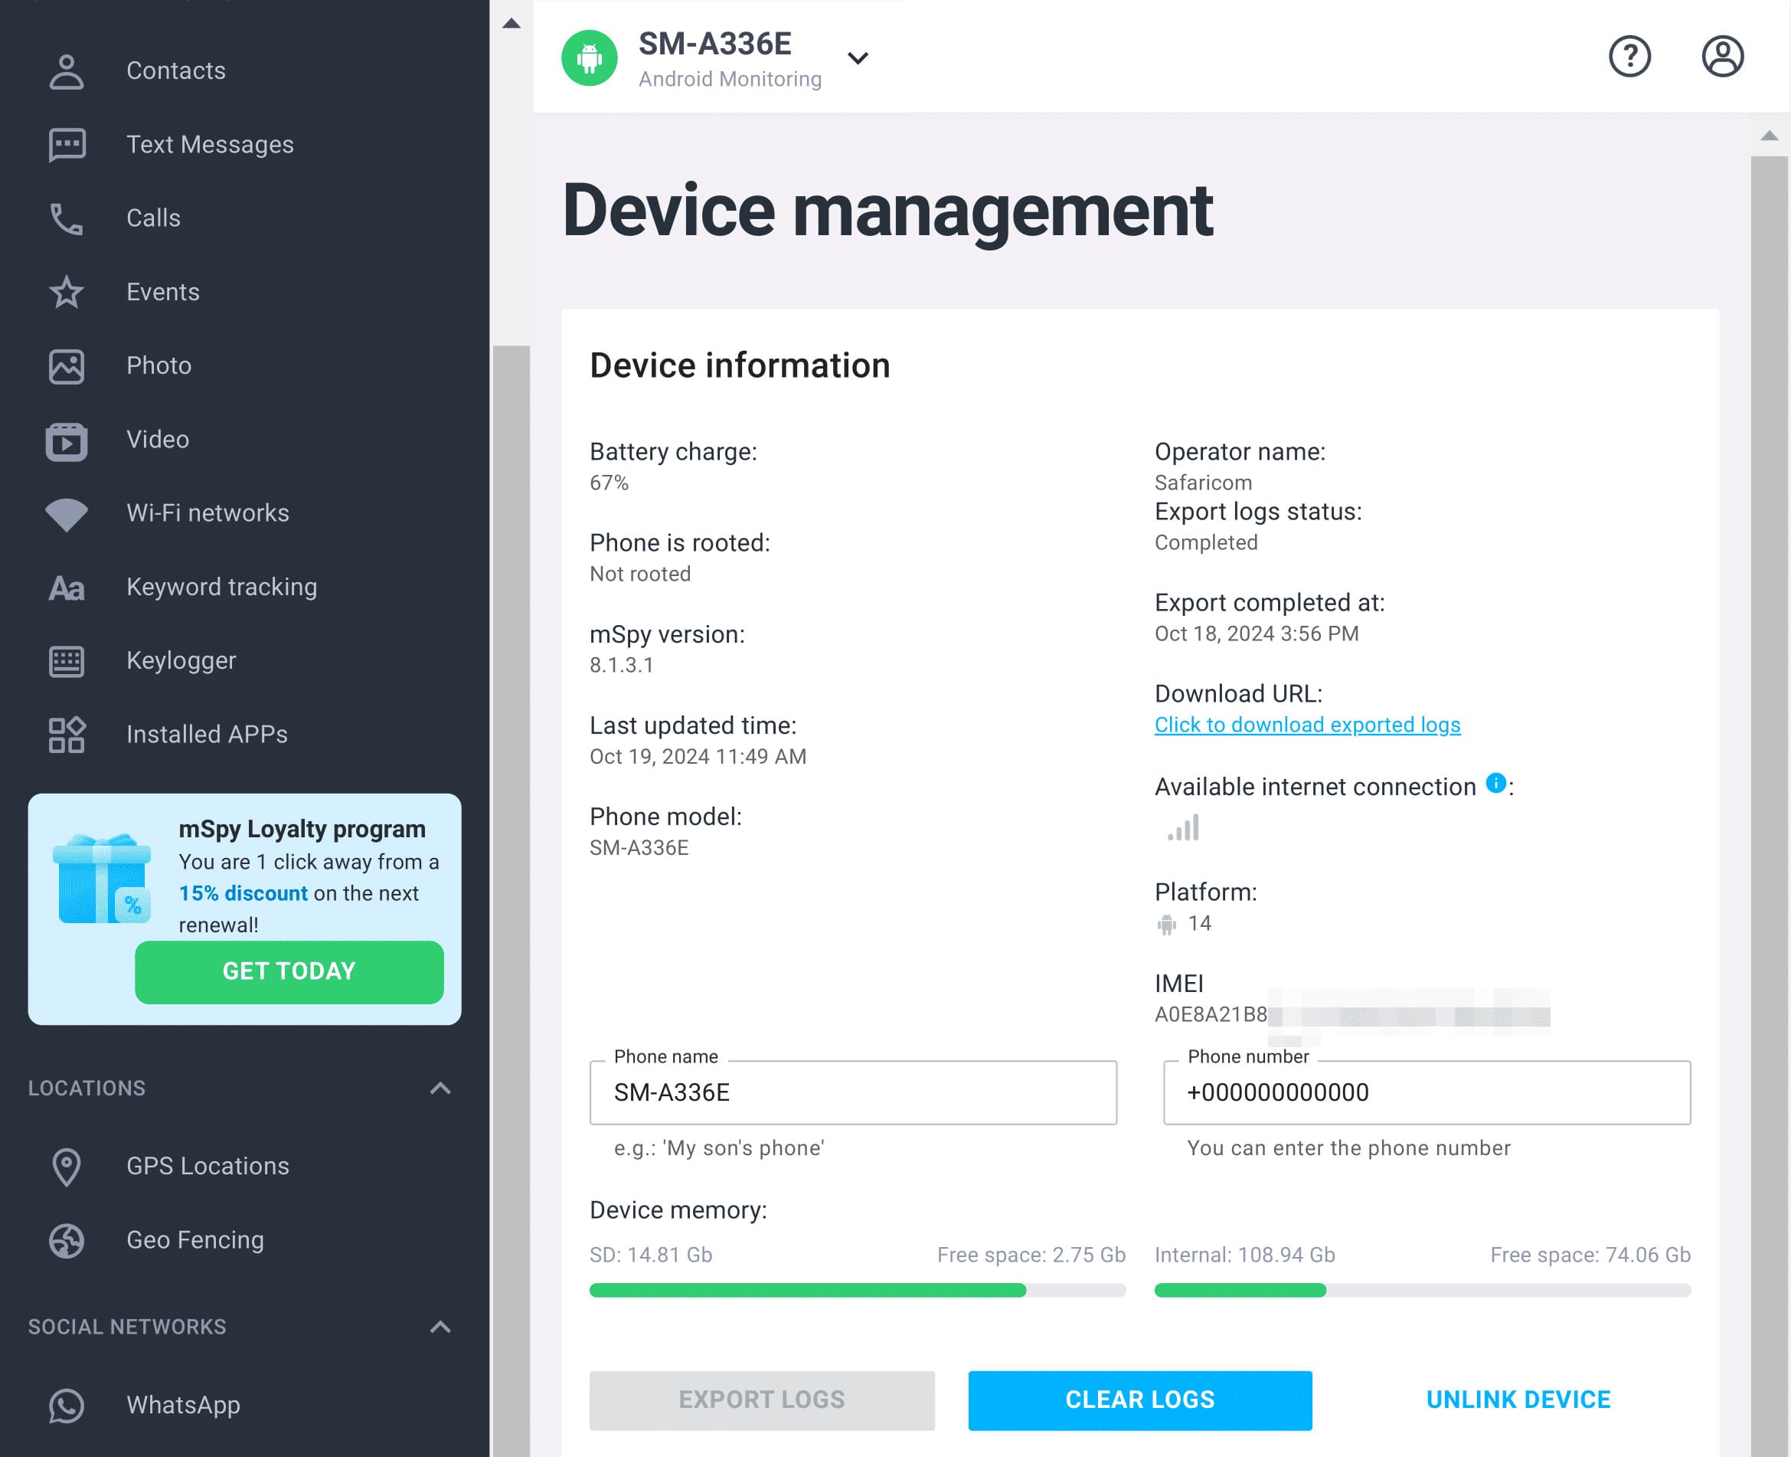Click the mSpy version 8.1.3.1 value
Screen dimensions: 1791x1457
point(621,666)
